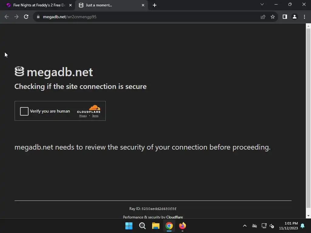Click the vertical scrollbar thumb

(308, 118)
